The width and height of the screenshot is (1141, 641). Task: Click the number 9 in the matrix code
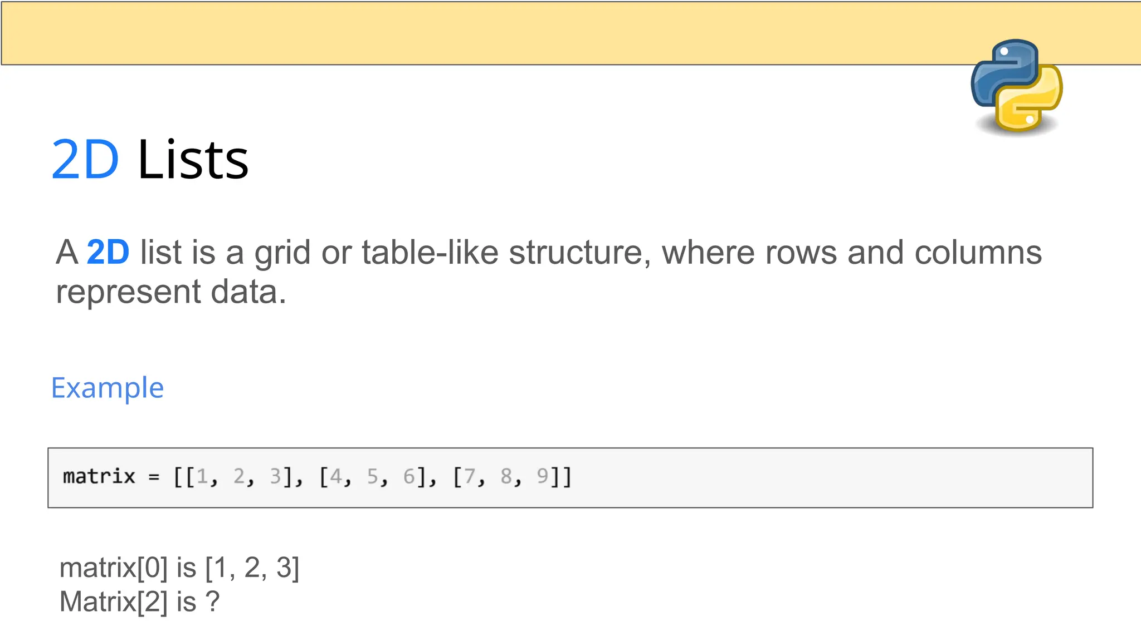point(542,477)
